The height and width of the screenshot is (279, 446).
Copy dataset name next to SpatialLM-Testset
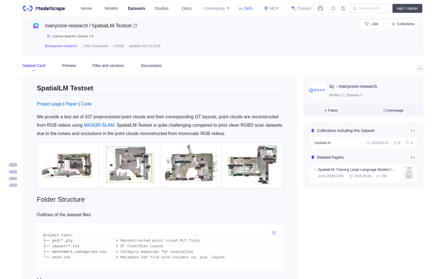(x=135, y=26)
